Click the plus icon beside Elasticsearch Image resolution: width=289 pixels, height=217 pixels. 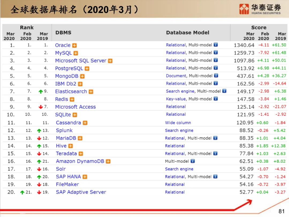(x=91, y=92)
